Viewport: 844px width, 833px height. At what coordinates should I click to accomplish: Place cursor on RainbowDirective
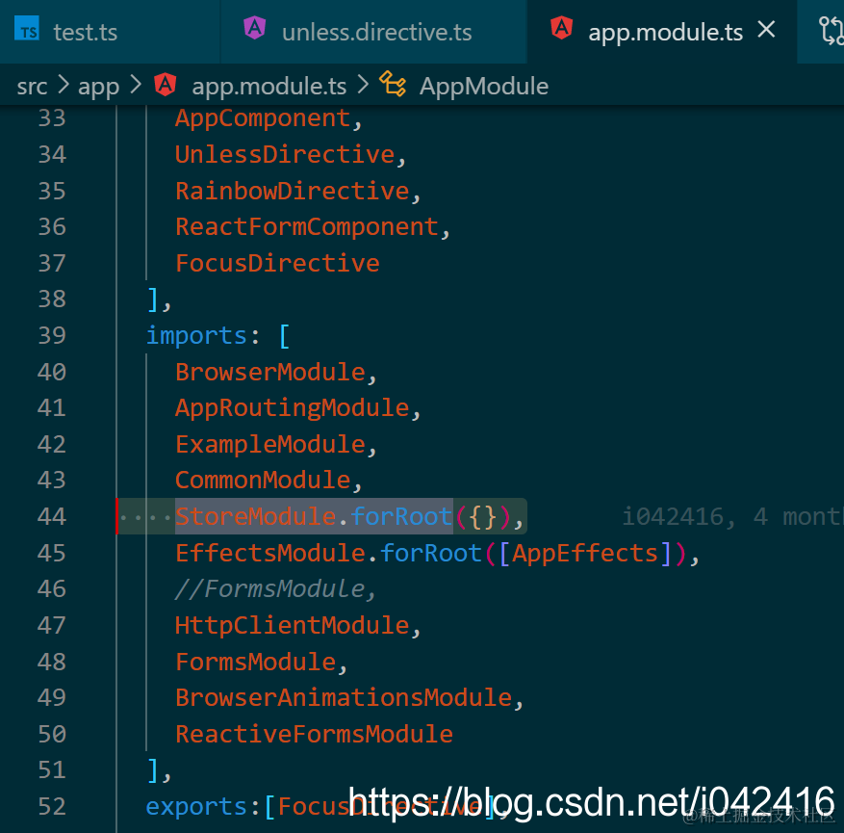pyautogui.click(x=293, y=191)
